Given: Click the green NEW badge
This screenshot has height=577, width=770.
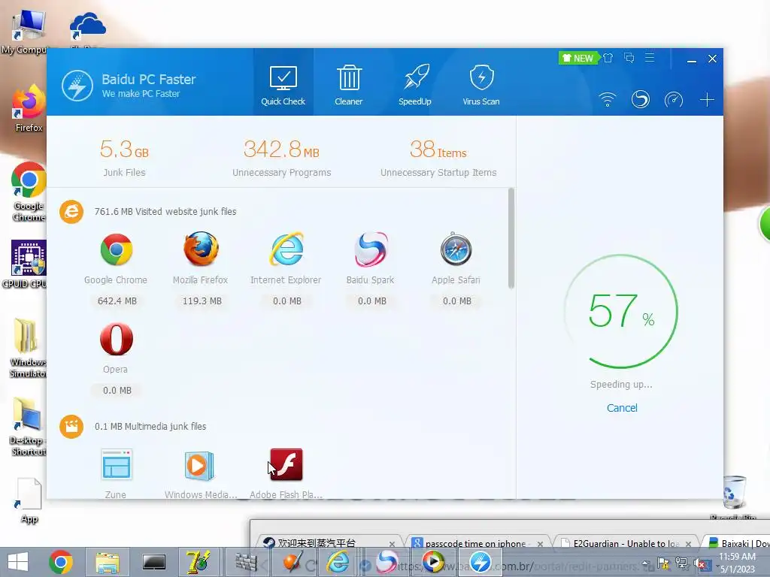Looking at the screenshot, I should click(x=578, y=58).
